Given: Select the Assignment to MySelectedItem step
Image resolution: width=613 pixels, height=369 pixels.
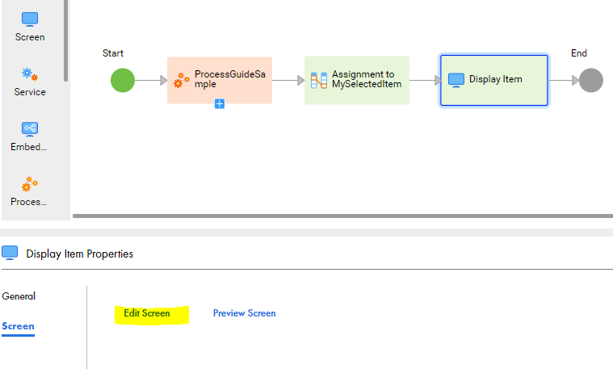Looking at the screenshot, I should (x=356, y=80).
